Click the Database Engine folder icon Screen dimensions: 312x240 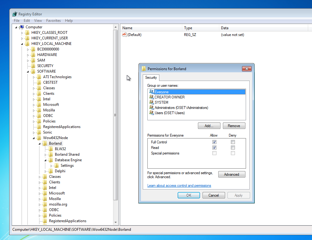[51, 160]
